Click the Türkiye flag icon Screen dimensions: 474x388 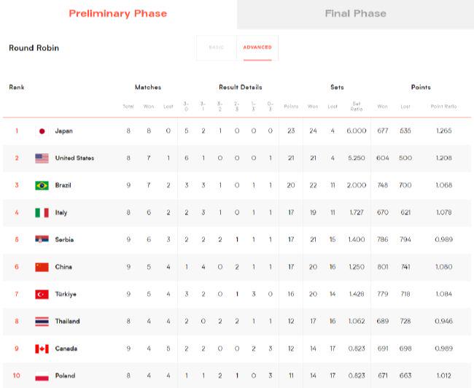pyautogui.click(x=42, y=295)
